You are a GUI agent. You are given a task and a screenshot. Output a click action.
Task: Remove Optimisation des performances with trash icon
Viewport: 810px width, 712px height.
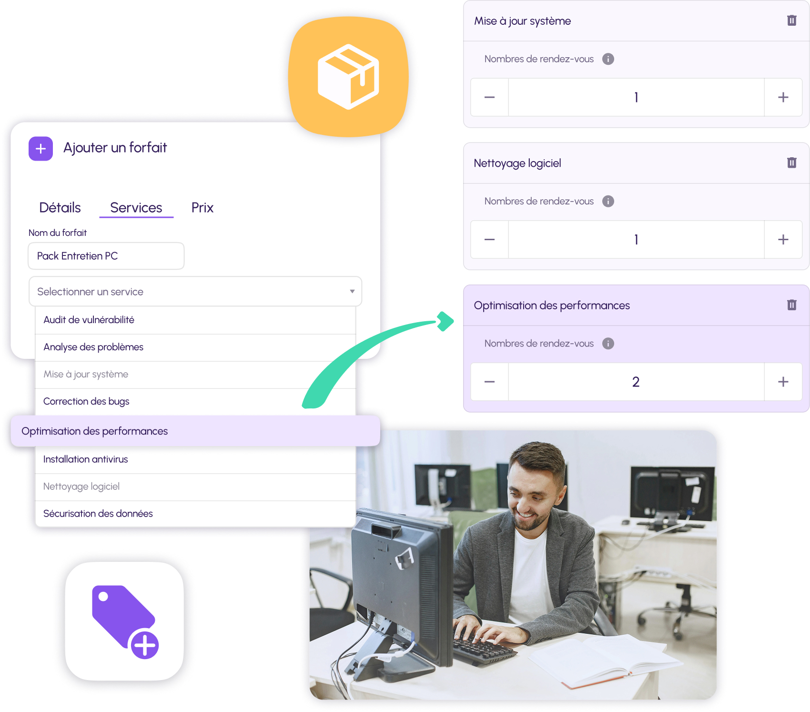click(x=791, y=305)
